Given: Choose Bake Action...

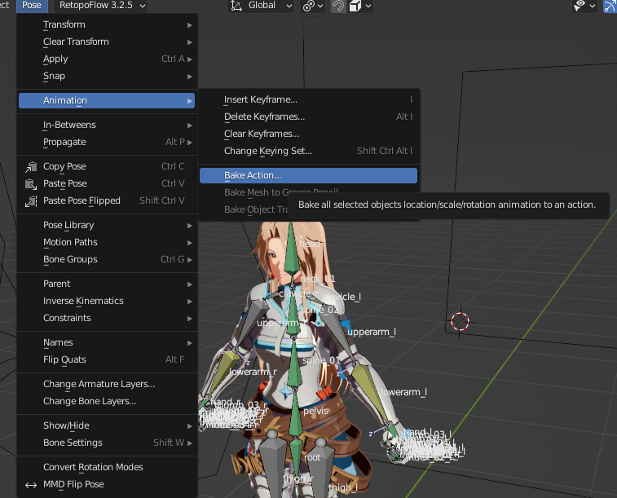Looking at the screenshot, I should click(308, 175).
